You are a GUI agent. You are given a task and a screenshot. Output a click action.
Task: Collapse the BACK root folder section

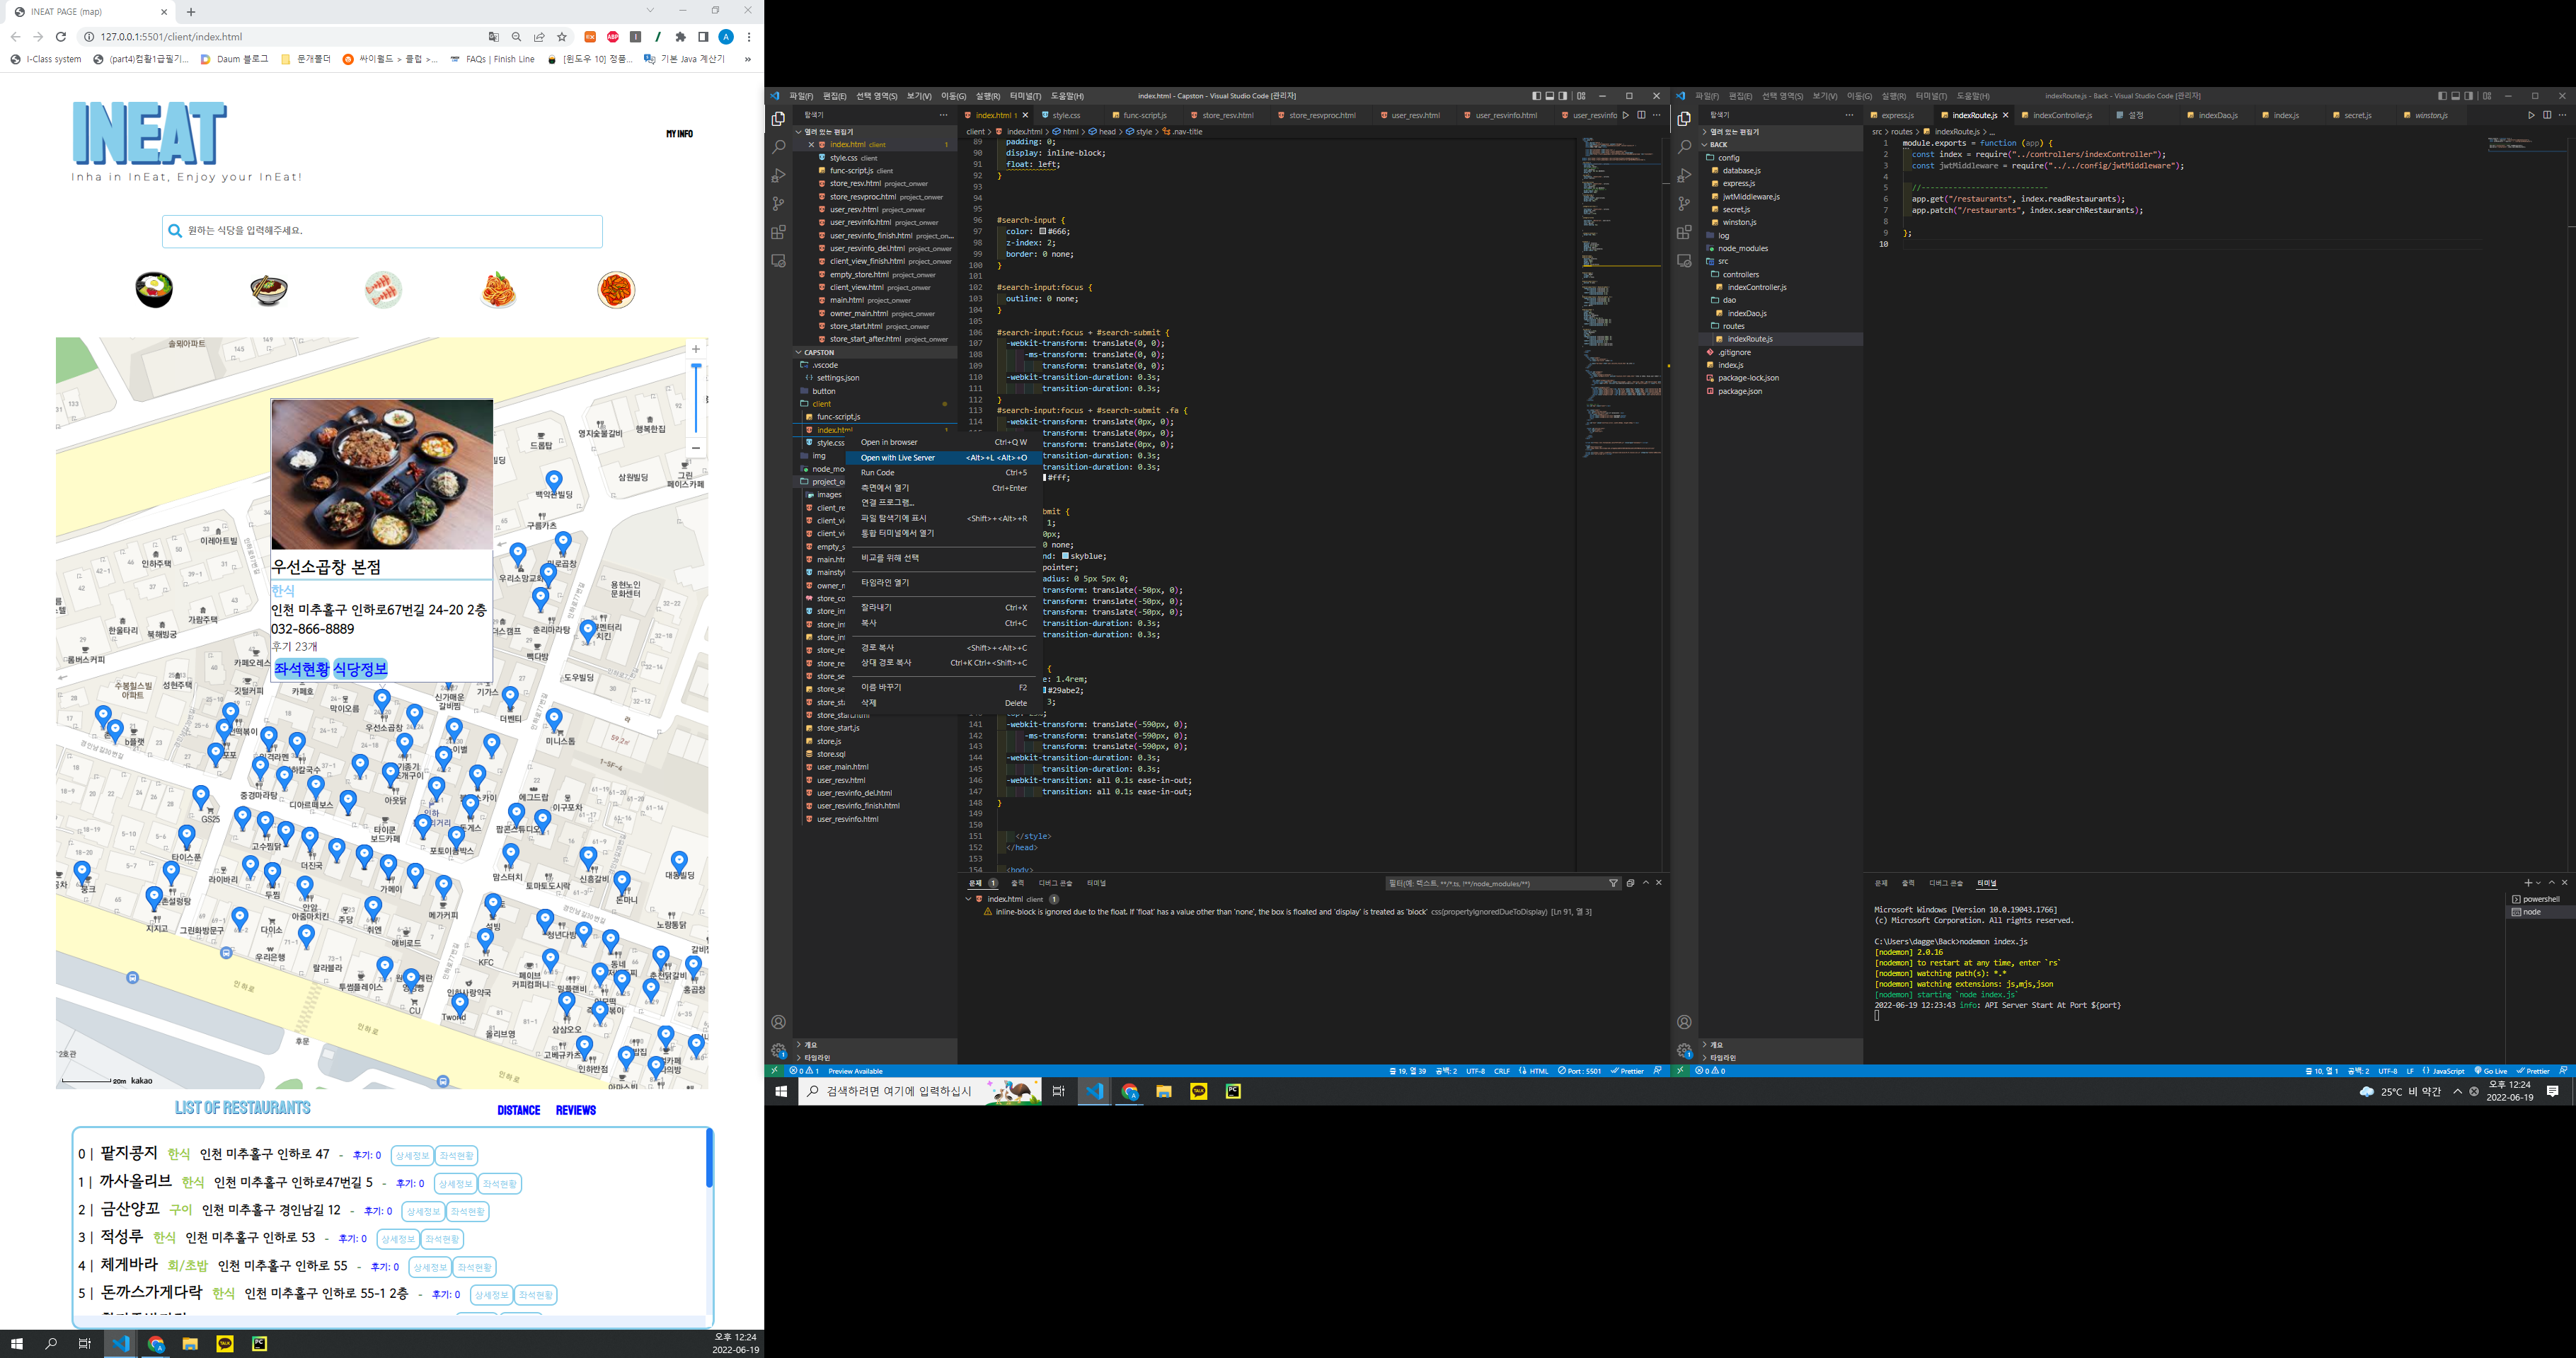pos(1718,145)
